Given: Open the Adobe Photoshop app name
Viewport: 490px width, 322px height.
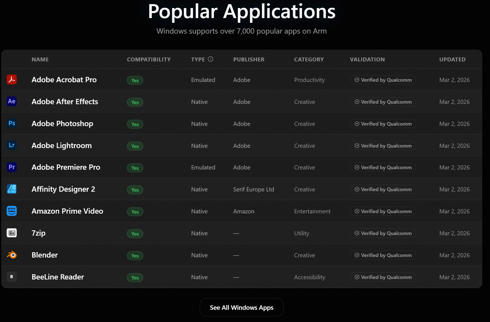Looking at the screenshot, I should [x=62, y=124].
